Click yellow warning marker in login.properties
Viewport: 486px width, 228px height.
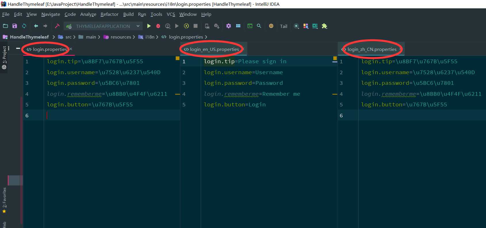177,58
